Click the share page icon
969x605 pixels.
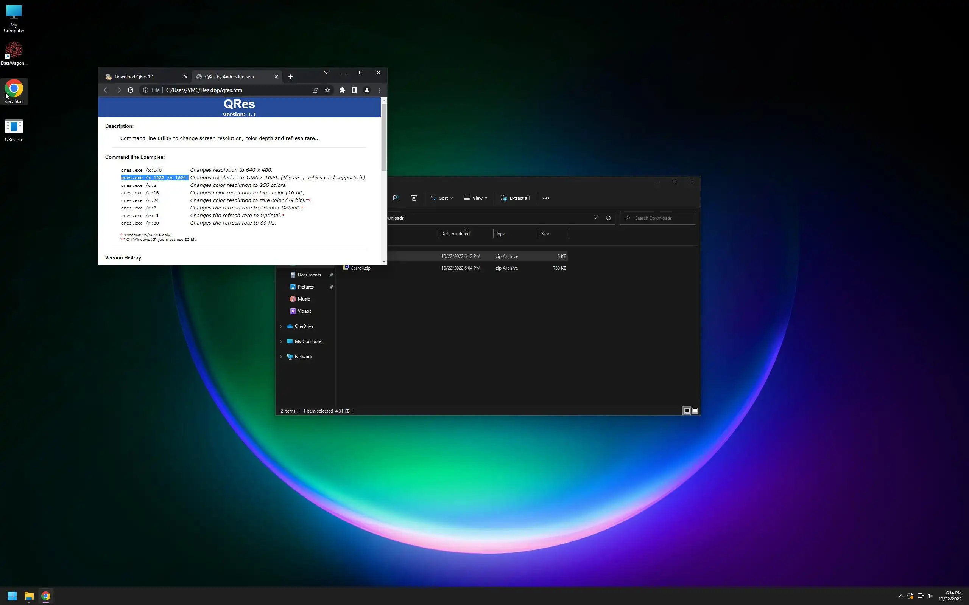[315, 90]
